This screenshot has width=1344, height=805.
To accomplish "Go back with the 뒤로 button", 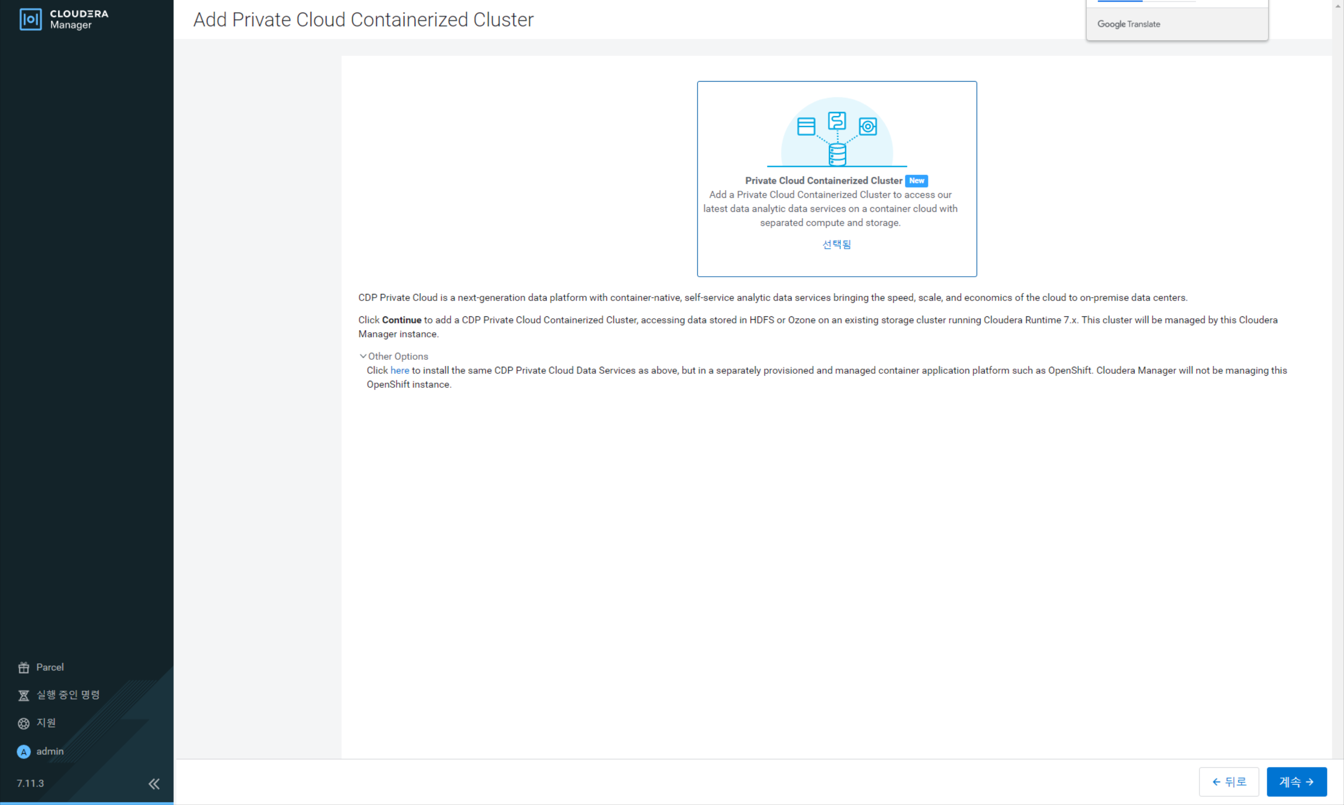I will click(x=1228, y=782).
